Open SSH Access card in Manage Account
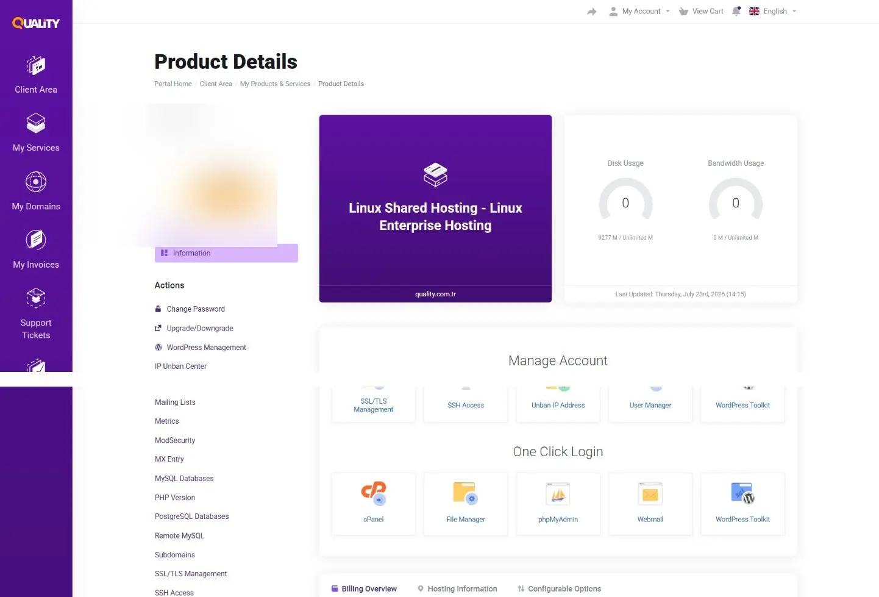The width and height of the screenshot is (879, 597). (466, 404)
